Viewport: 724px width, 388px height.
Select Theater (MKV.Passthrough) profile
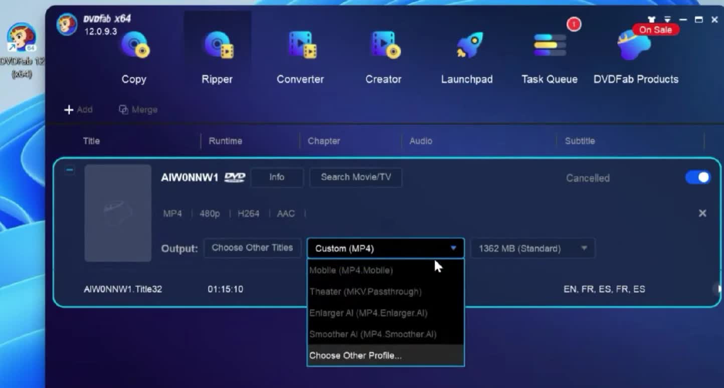point(386,292)
